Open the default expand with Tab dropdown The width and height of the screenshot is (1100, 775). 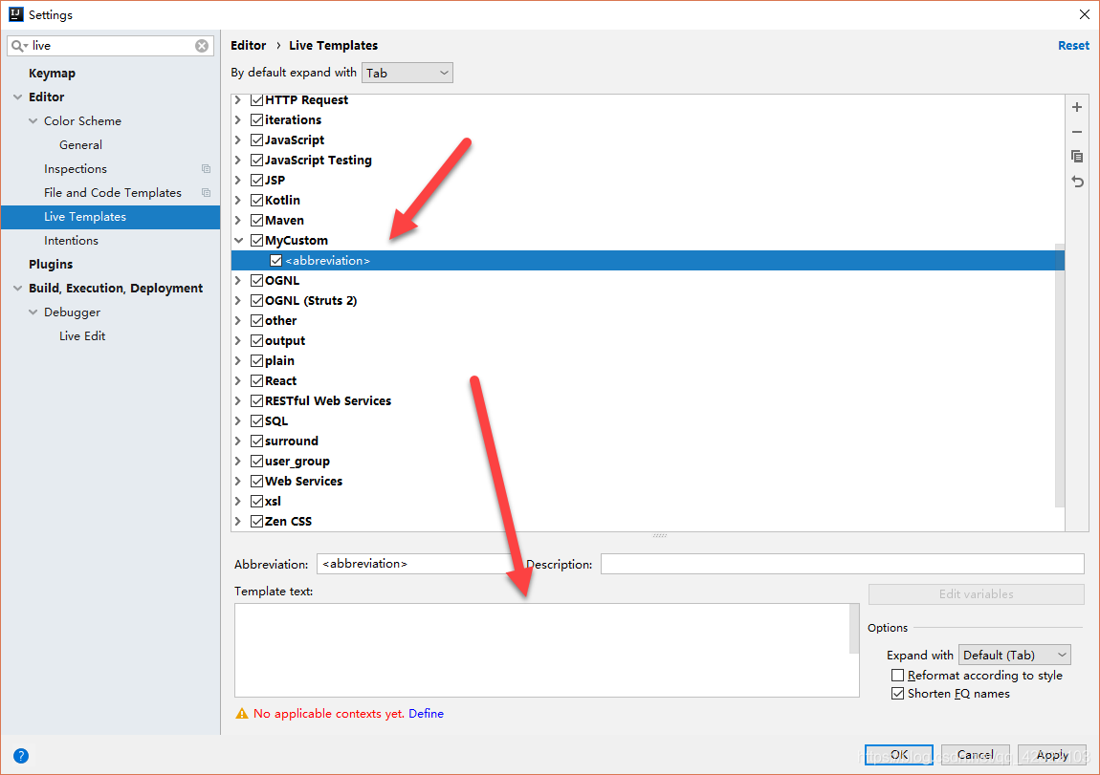coord(407,73)
